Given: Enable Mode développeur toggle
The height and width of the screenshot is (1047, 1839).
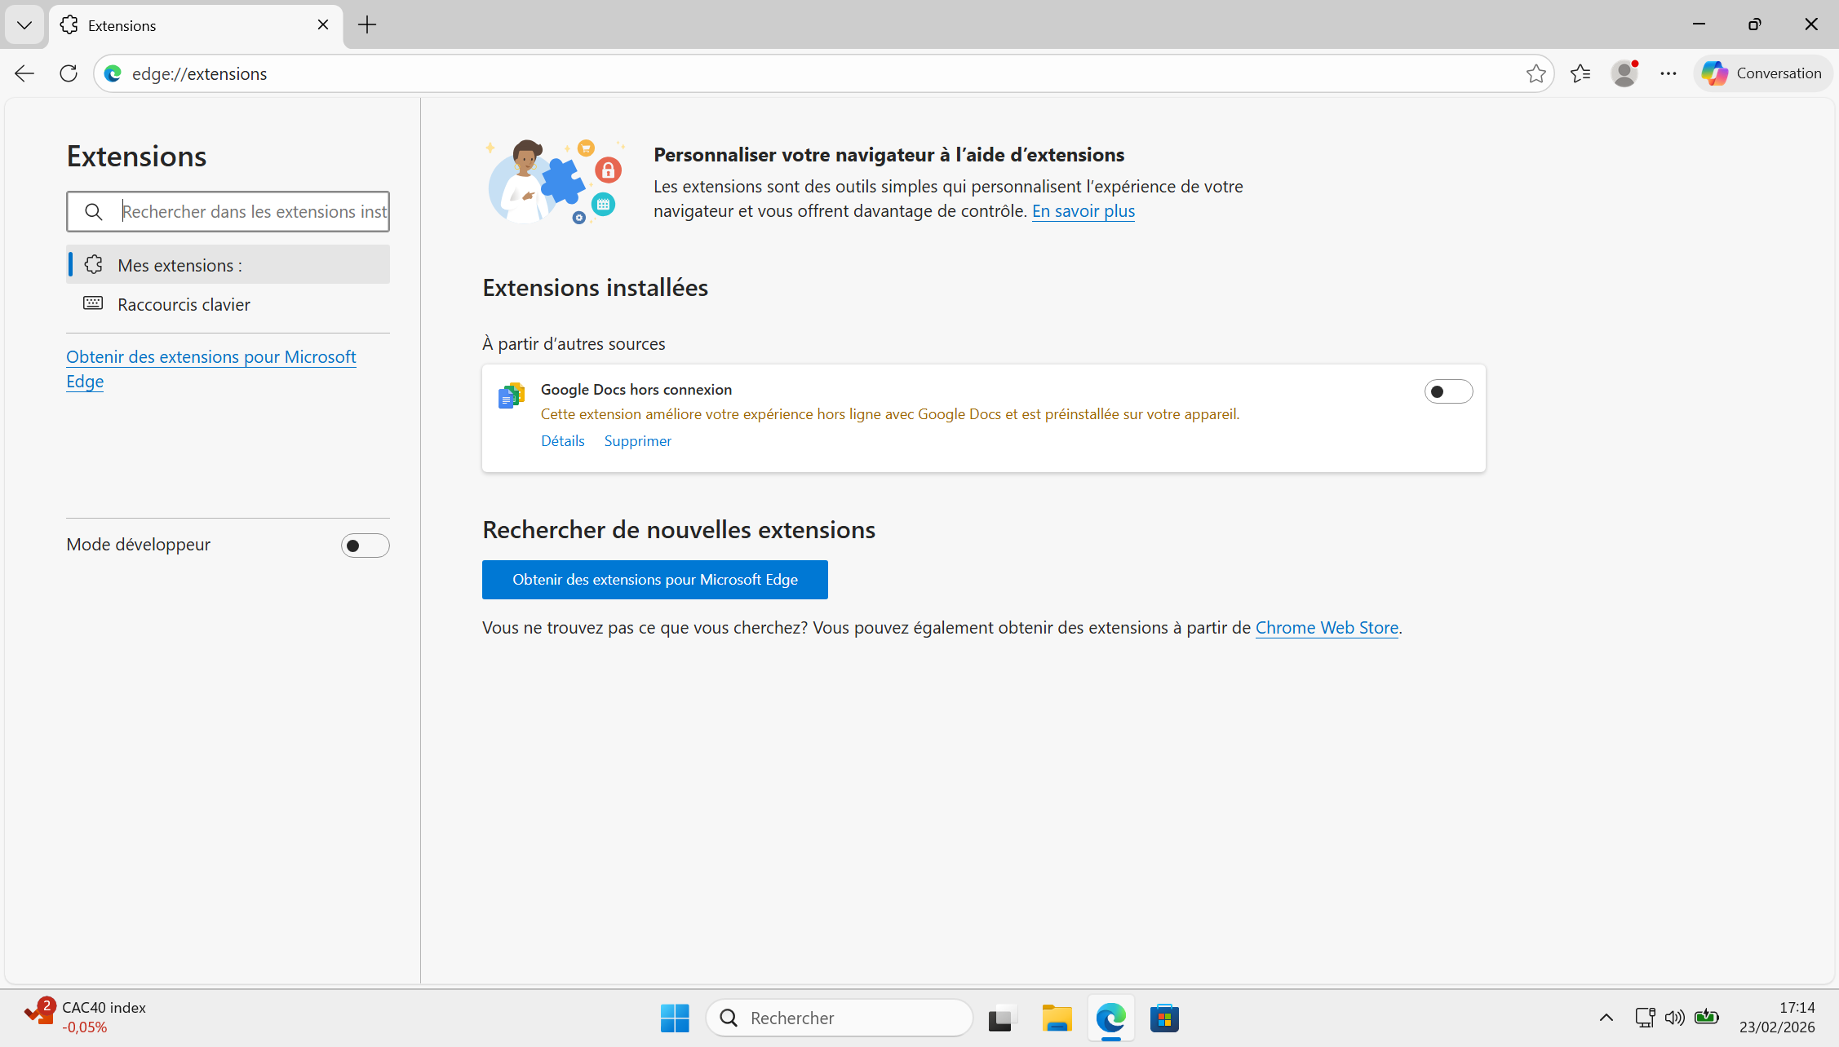Looking at the screenshot, I should [x=365, y=546].
